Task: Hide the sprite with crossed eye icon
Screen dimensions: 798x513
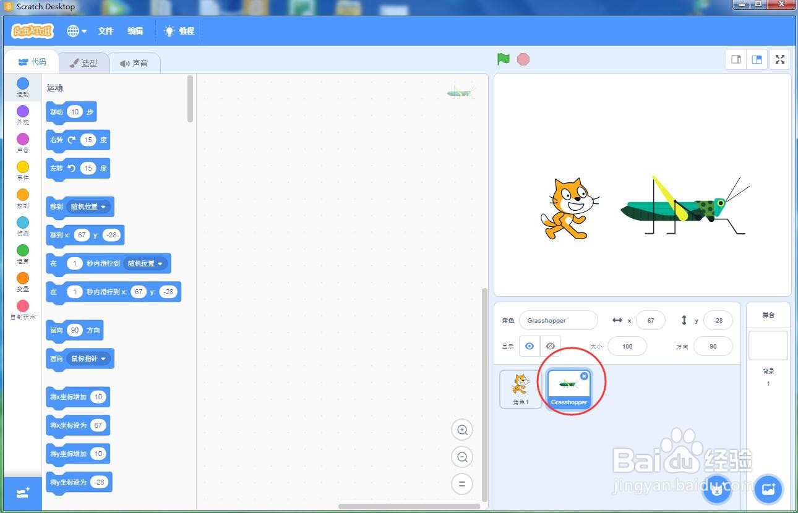Action: [x=551, y=346]
